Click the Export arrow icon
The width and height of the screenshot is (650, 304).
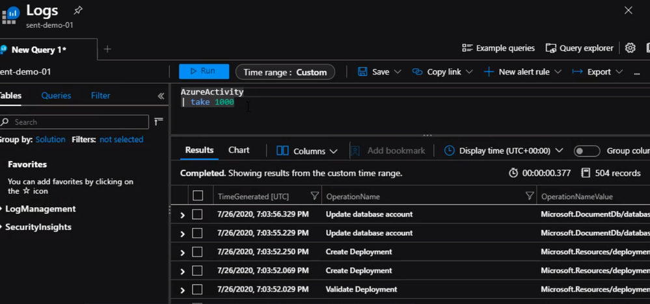tap(578, 71)
